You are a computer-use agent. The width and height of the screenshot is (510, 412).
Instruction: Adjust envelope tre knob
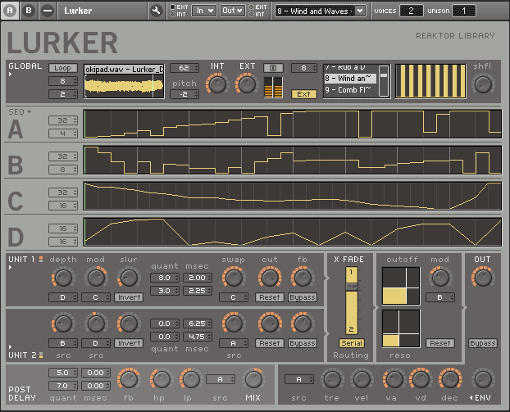332,379
